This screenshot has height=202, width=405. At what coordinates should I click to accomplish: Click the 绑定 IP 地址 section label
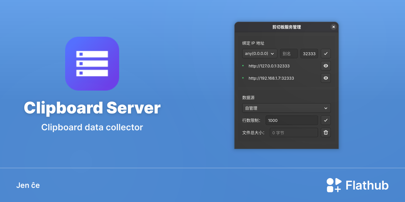[253, 43]
